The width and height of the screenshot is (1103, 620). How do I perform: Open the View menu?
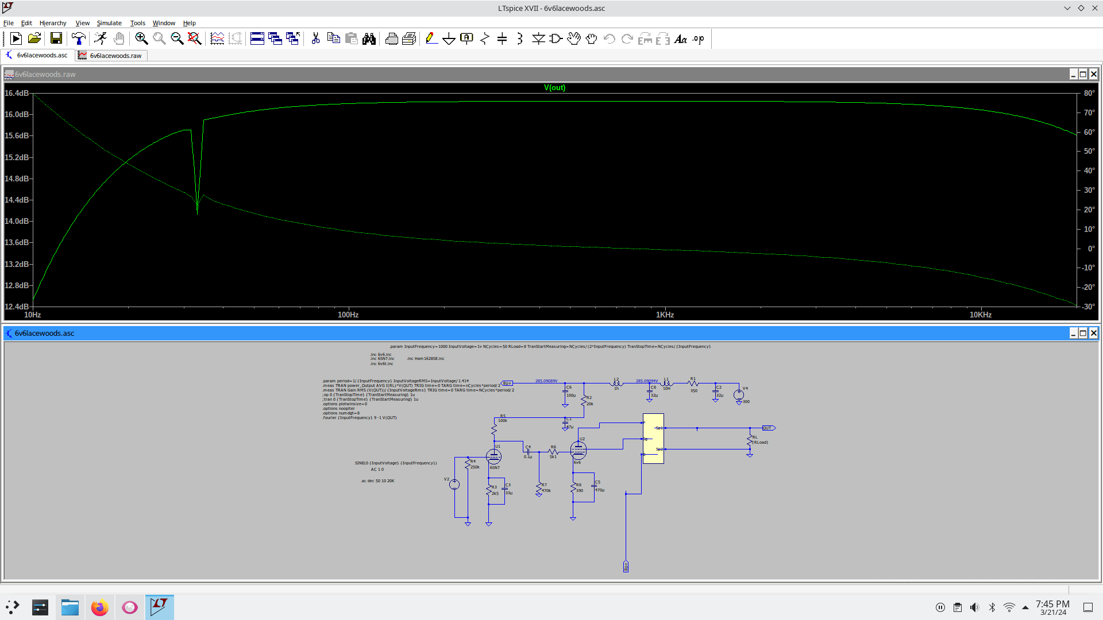pyautogui.click(x=83, y=23)
